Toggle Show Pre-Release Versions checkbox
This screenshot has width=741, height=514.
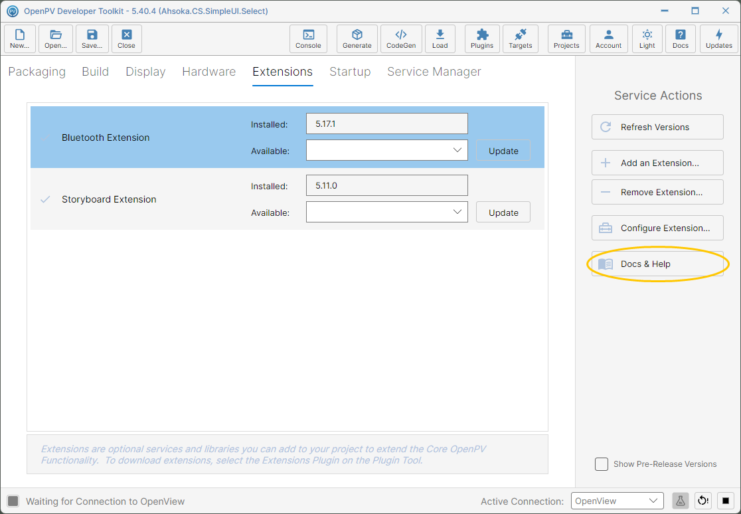pyautogui.click(x=601, y=464)
